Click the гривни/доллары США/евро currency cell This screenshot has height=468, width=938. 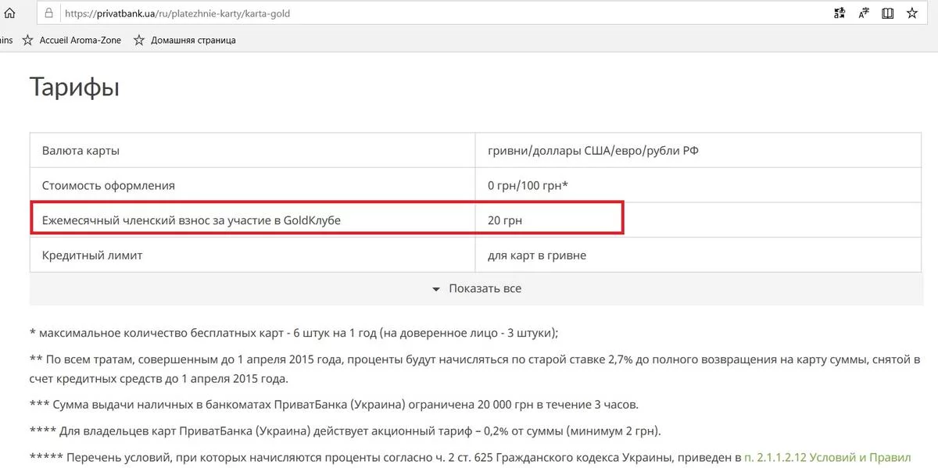(x=593, y=151)
